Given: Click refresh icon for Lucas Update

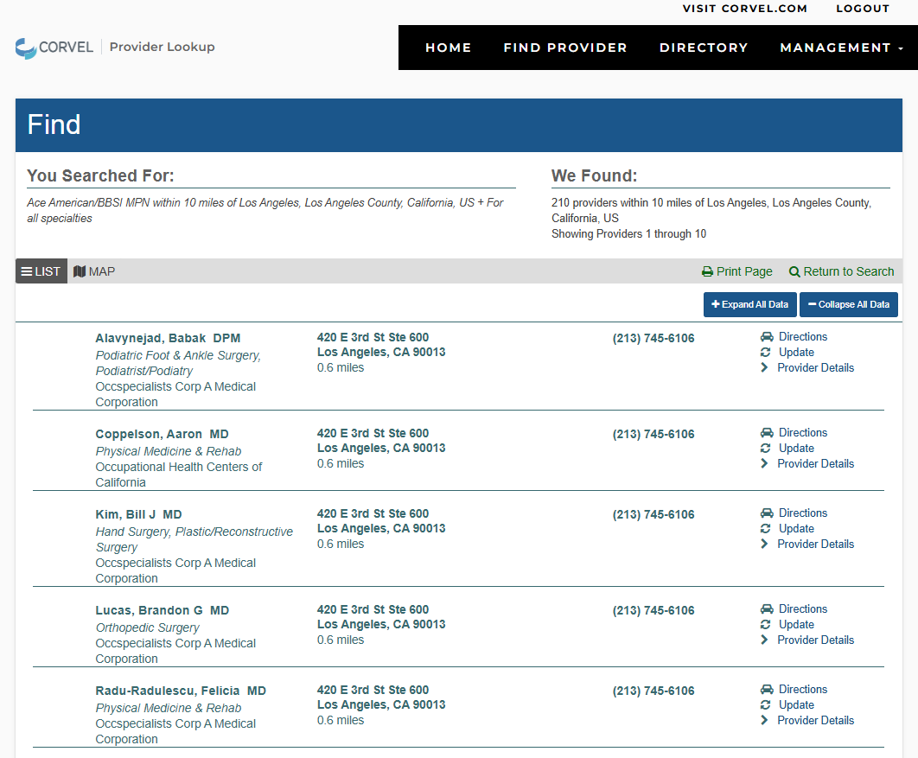Looking at the screenshot, I should 765,625.
